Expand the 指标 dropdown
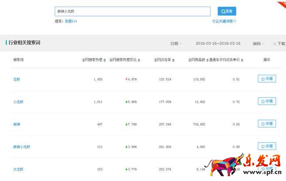Screen dimensions: 286x181 pyautogui.click(x=259, y=43)
